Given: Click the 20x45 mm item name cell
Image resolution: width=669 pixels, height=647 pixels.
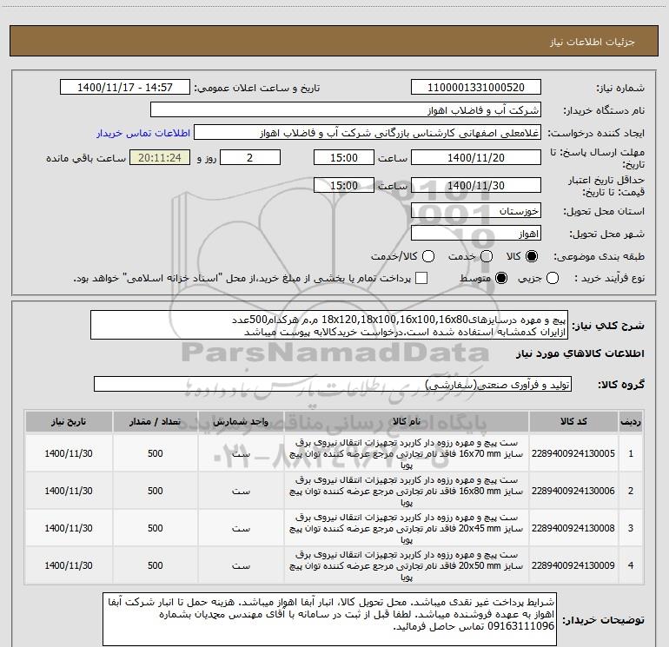Looking at the screenshot, I should 407,528.
